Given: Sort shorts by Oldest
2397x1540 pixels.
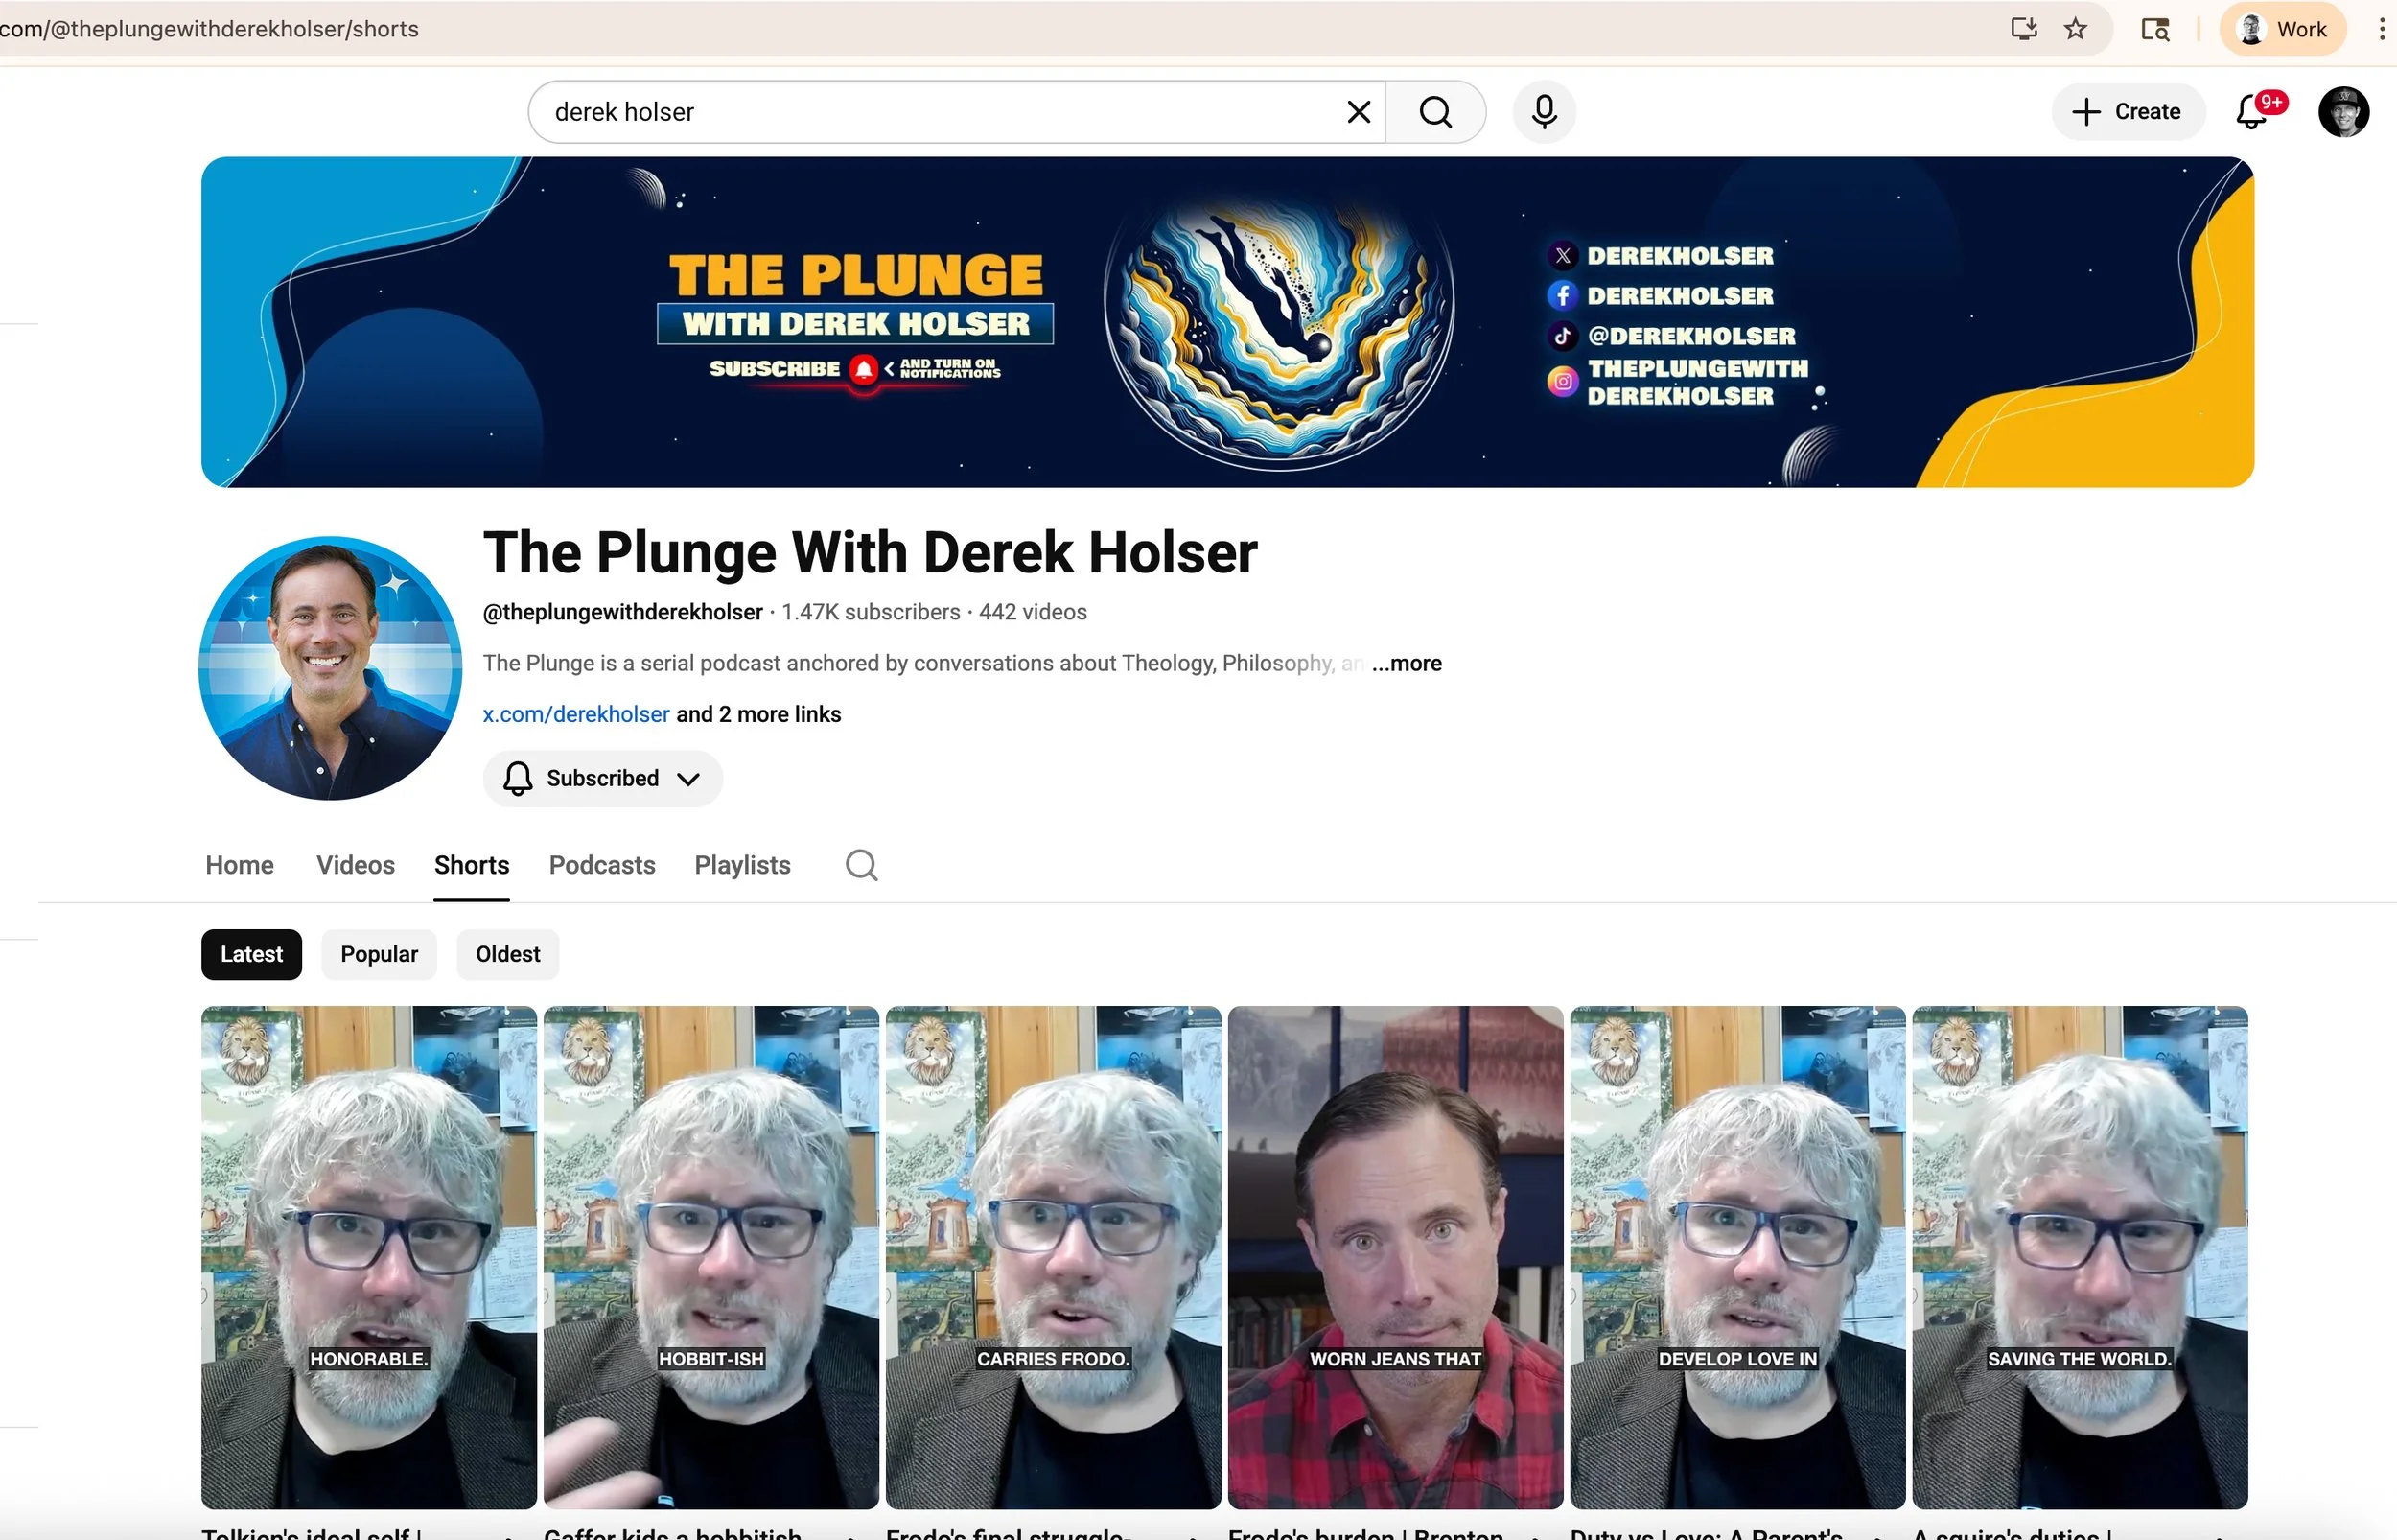Looking at the screenshot, I should (x=508, y=954).
